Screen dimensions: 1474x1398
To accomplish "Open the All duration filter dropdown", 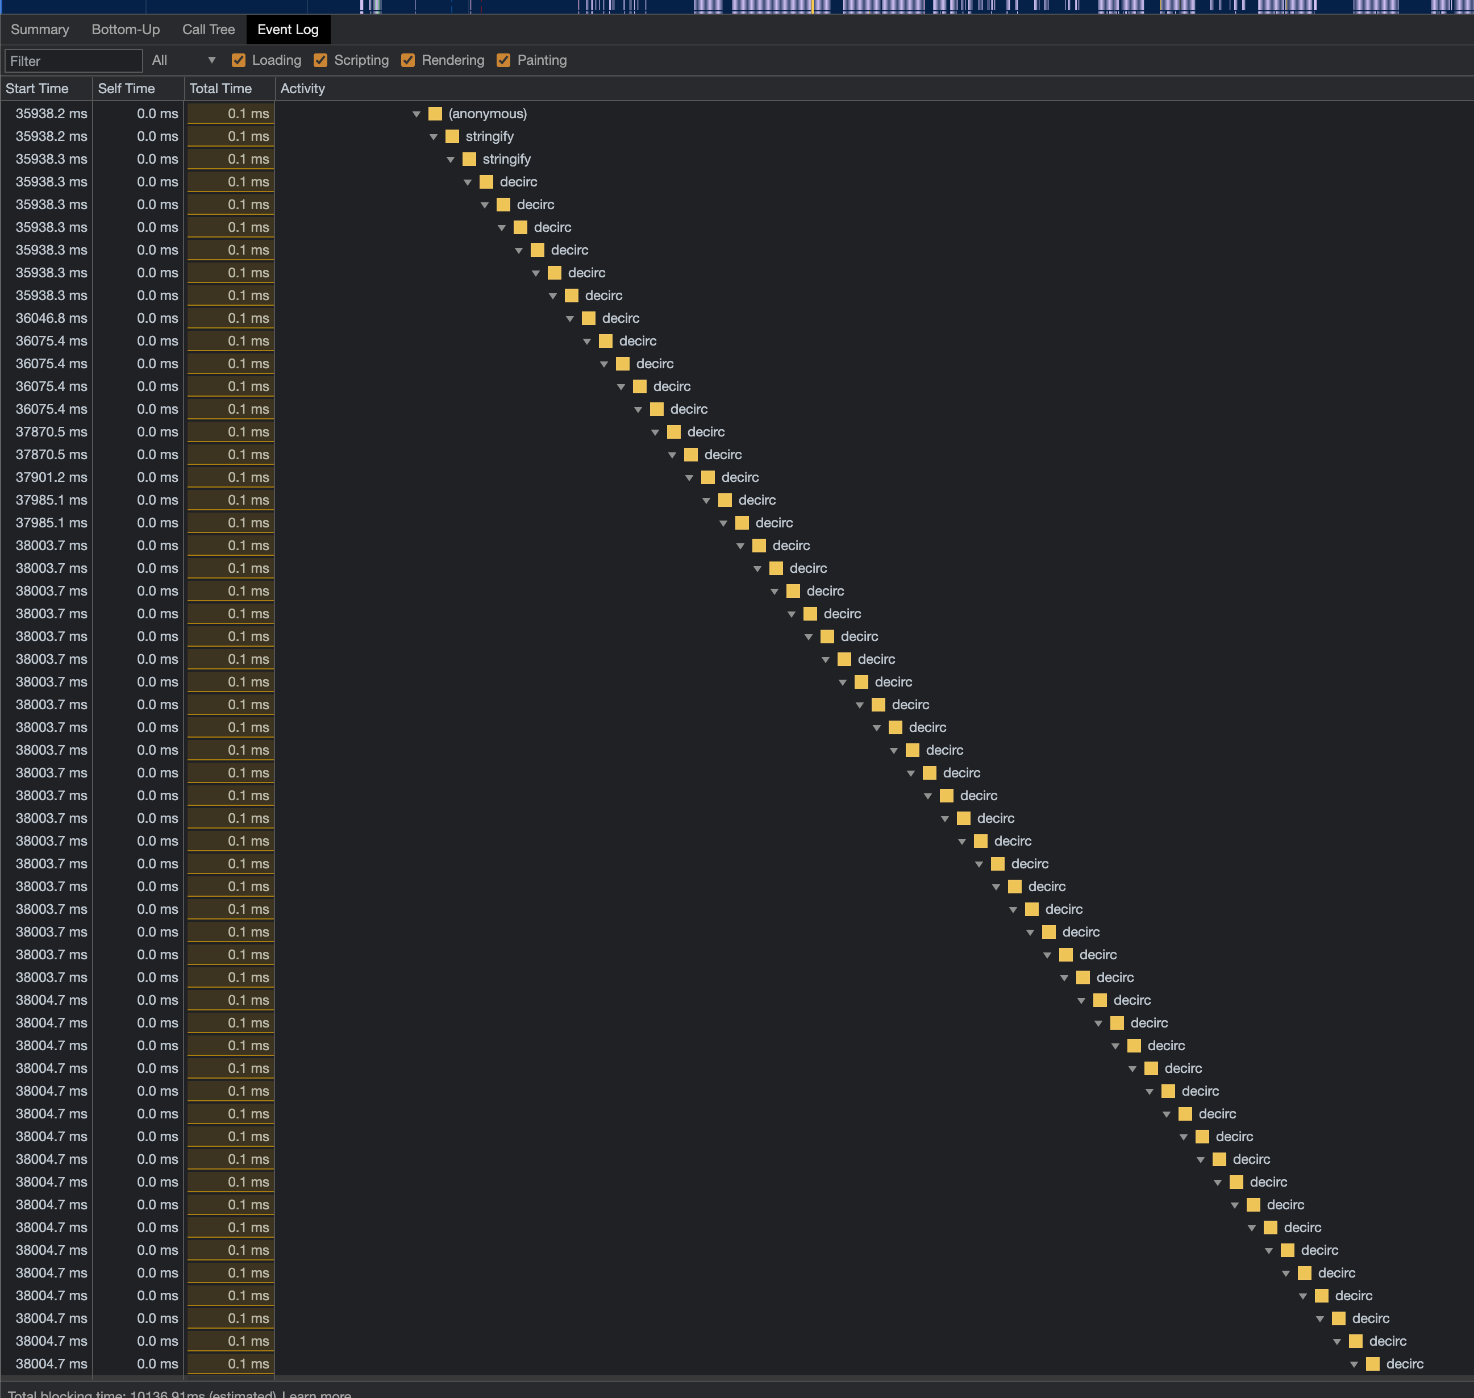I will (182, 60).
